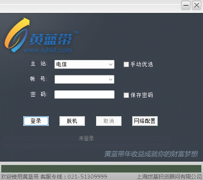Click into the 密码 password field
The width and height of the screenshot is (203, 180).
click(x=84, y=95)
